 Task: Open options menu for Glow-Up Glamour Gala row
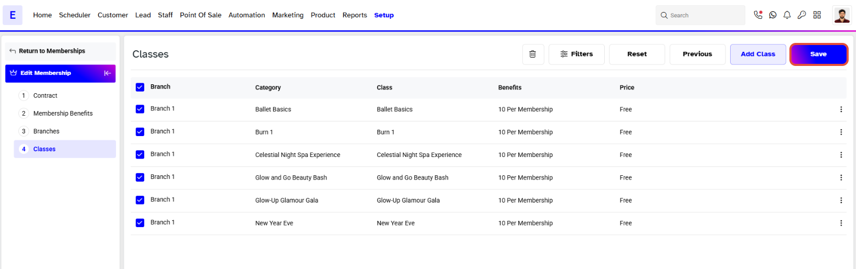click(x=841, y=200)
